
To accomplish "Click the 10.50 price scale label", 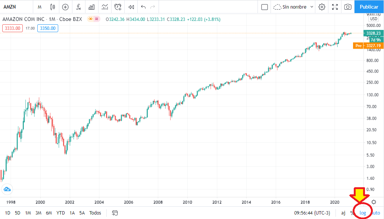I will coord(372,142).
